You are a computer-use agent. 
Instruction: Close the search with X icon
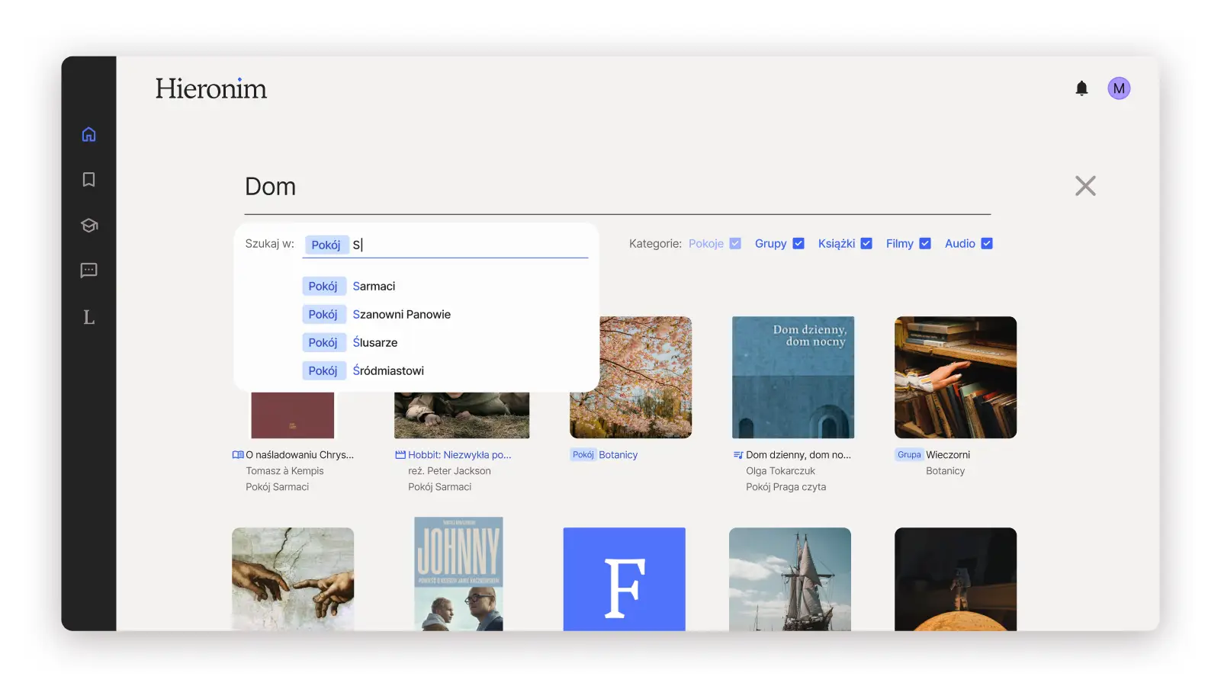(x=1085, y=186)
